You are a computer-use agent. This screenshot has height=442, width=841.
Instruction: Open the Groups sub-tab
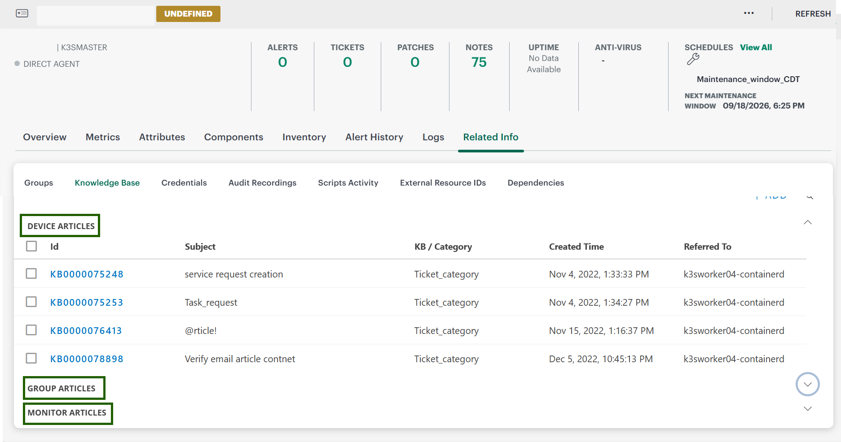click(39, 183)
